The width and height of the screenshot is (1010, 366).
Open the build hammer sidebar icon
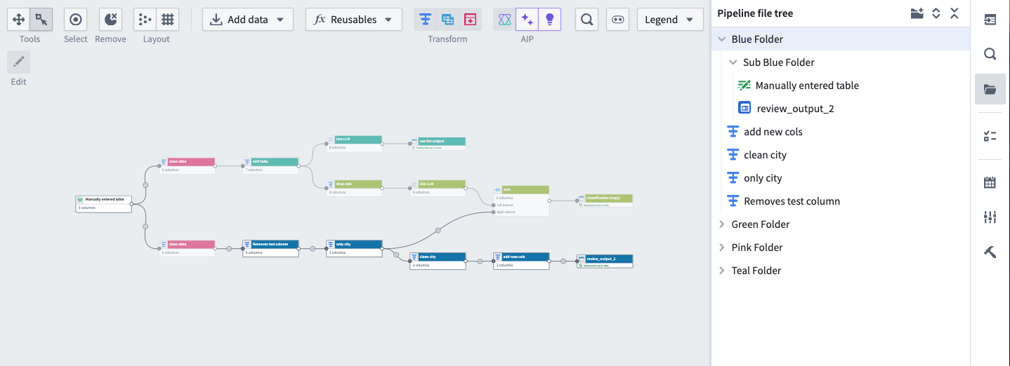pyautogui.click(x=990, y=252)
